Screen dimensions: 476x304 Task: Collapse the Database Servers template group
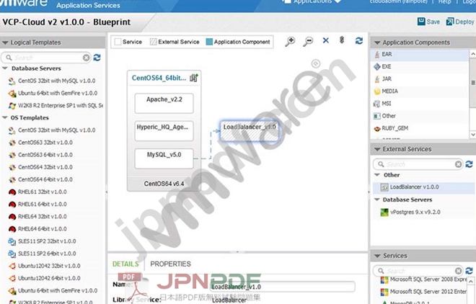5,68
